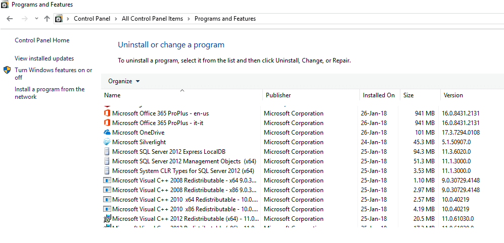The width and height of the screenshot is (504, 243).
Task: Sort by the Installed On column header
Action: pos(380,95)
